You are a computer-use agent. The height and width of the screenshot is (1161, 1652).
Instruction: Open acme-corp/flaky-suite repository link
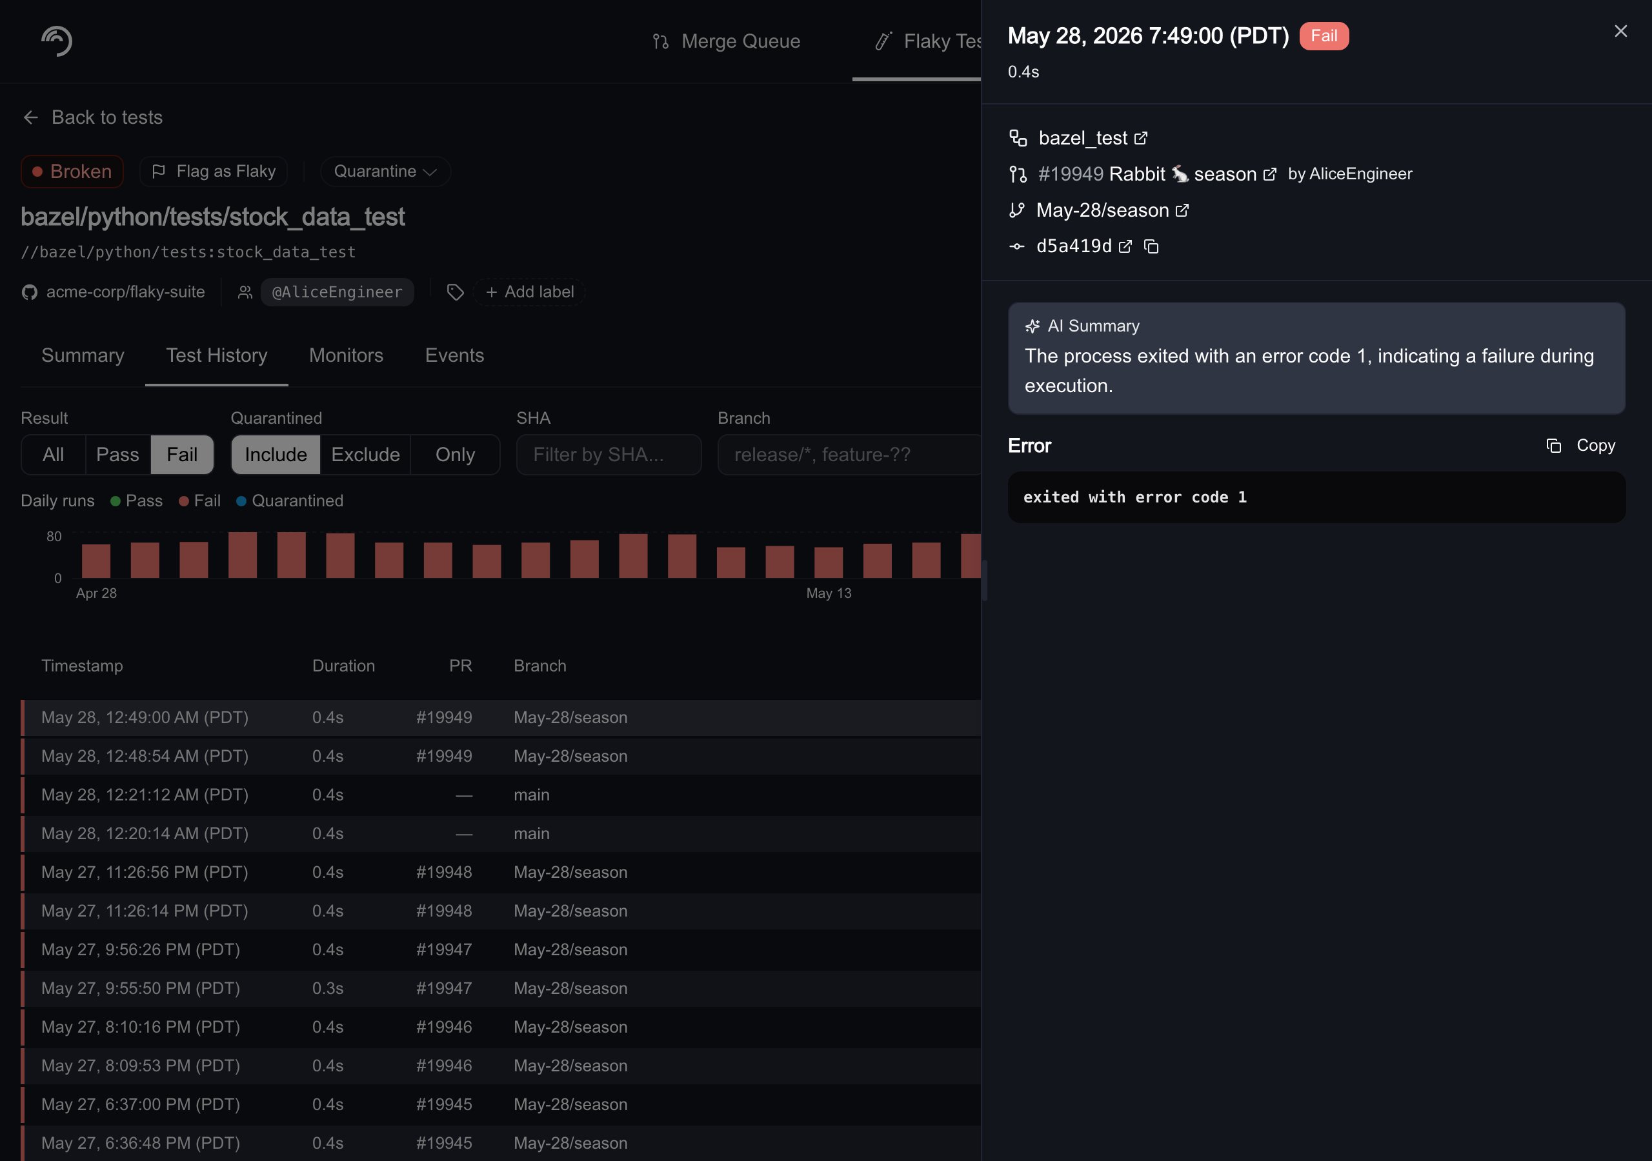125,292
